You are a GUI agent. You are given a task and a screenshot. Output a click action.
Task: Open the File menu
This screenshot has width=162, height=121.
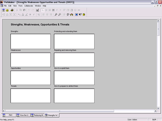5,6
